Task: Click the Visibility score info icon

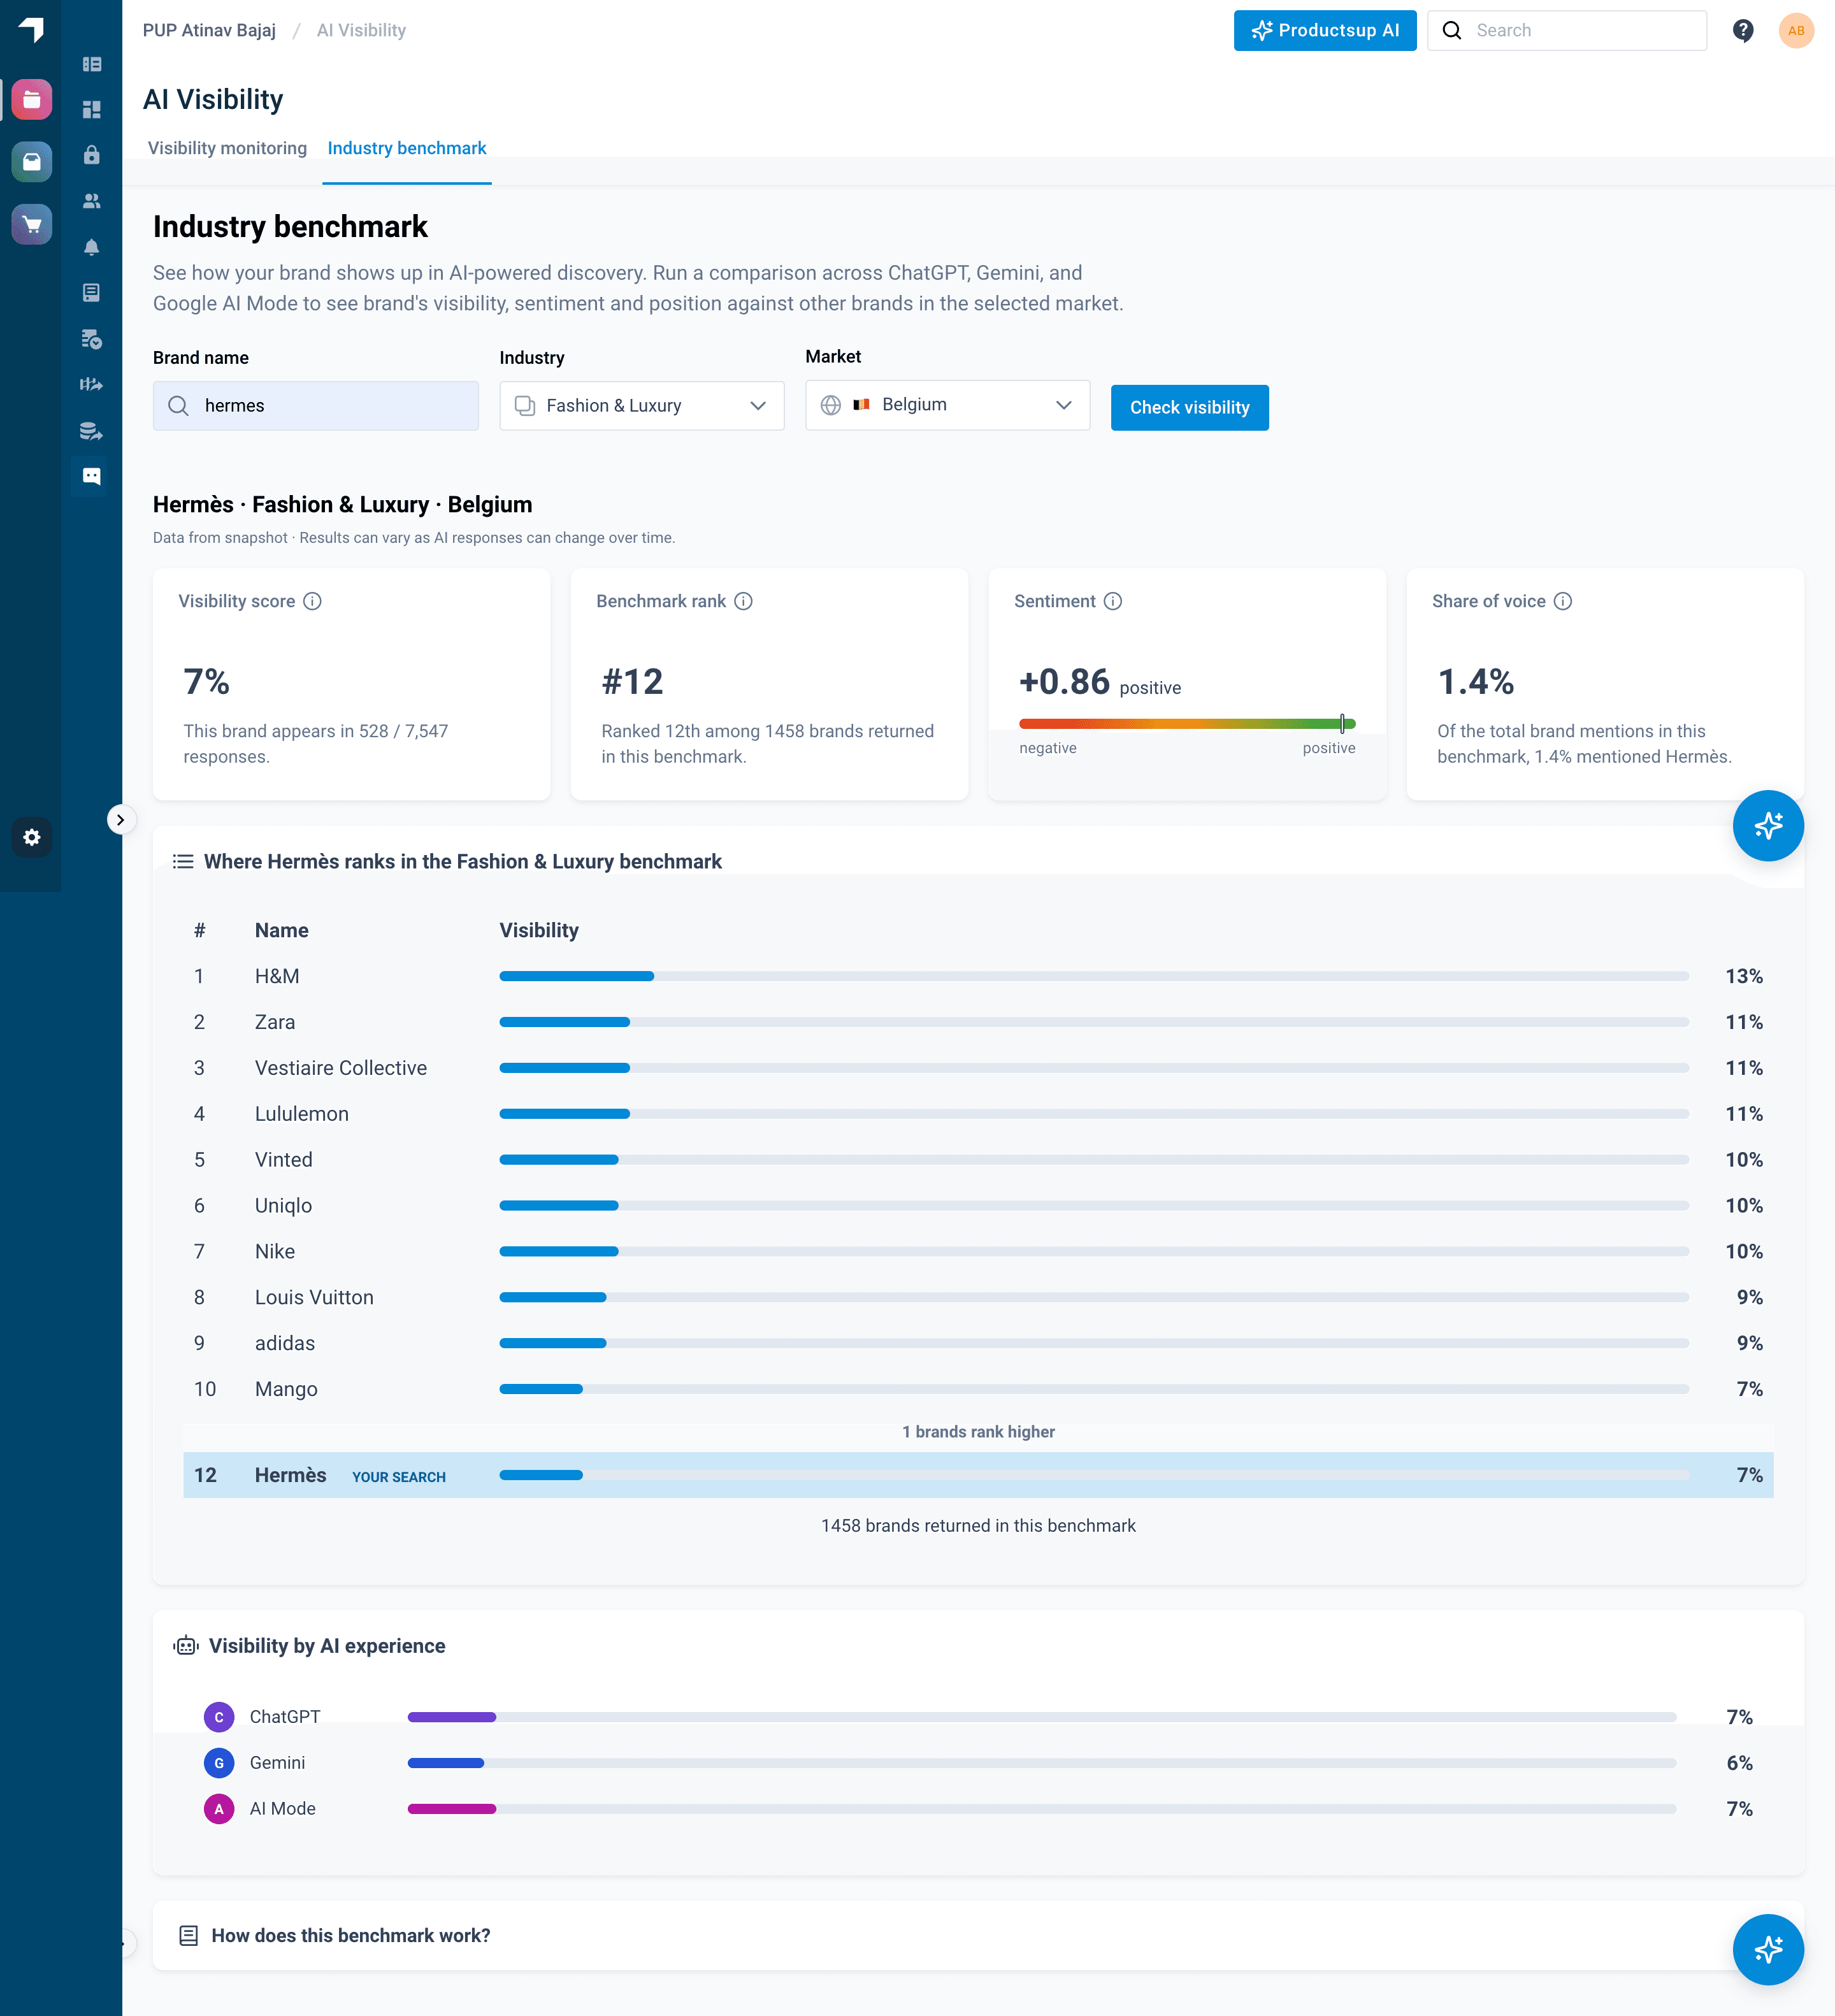Action: [x=312, y=601]
